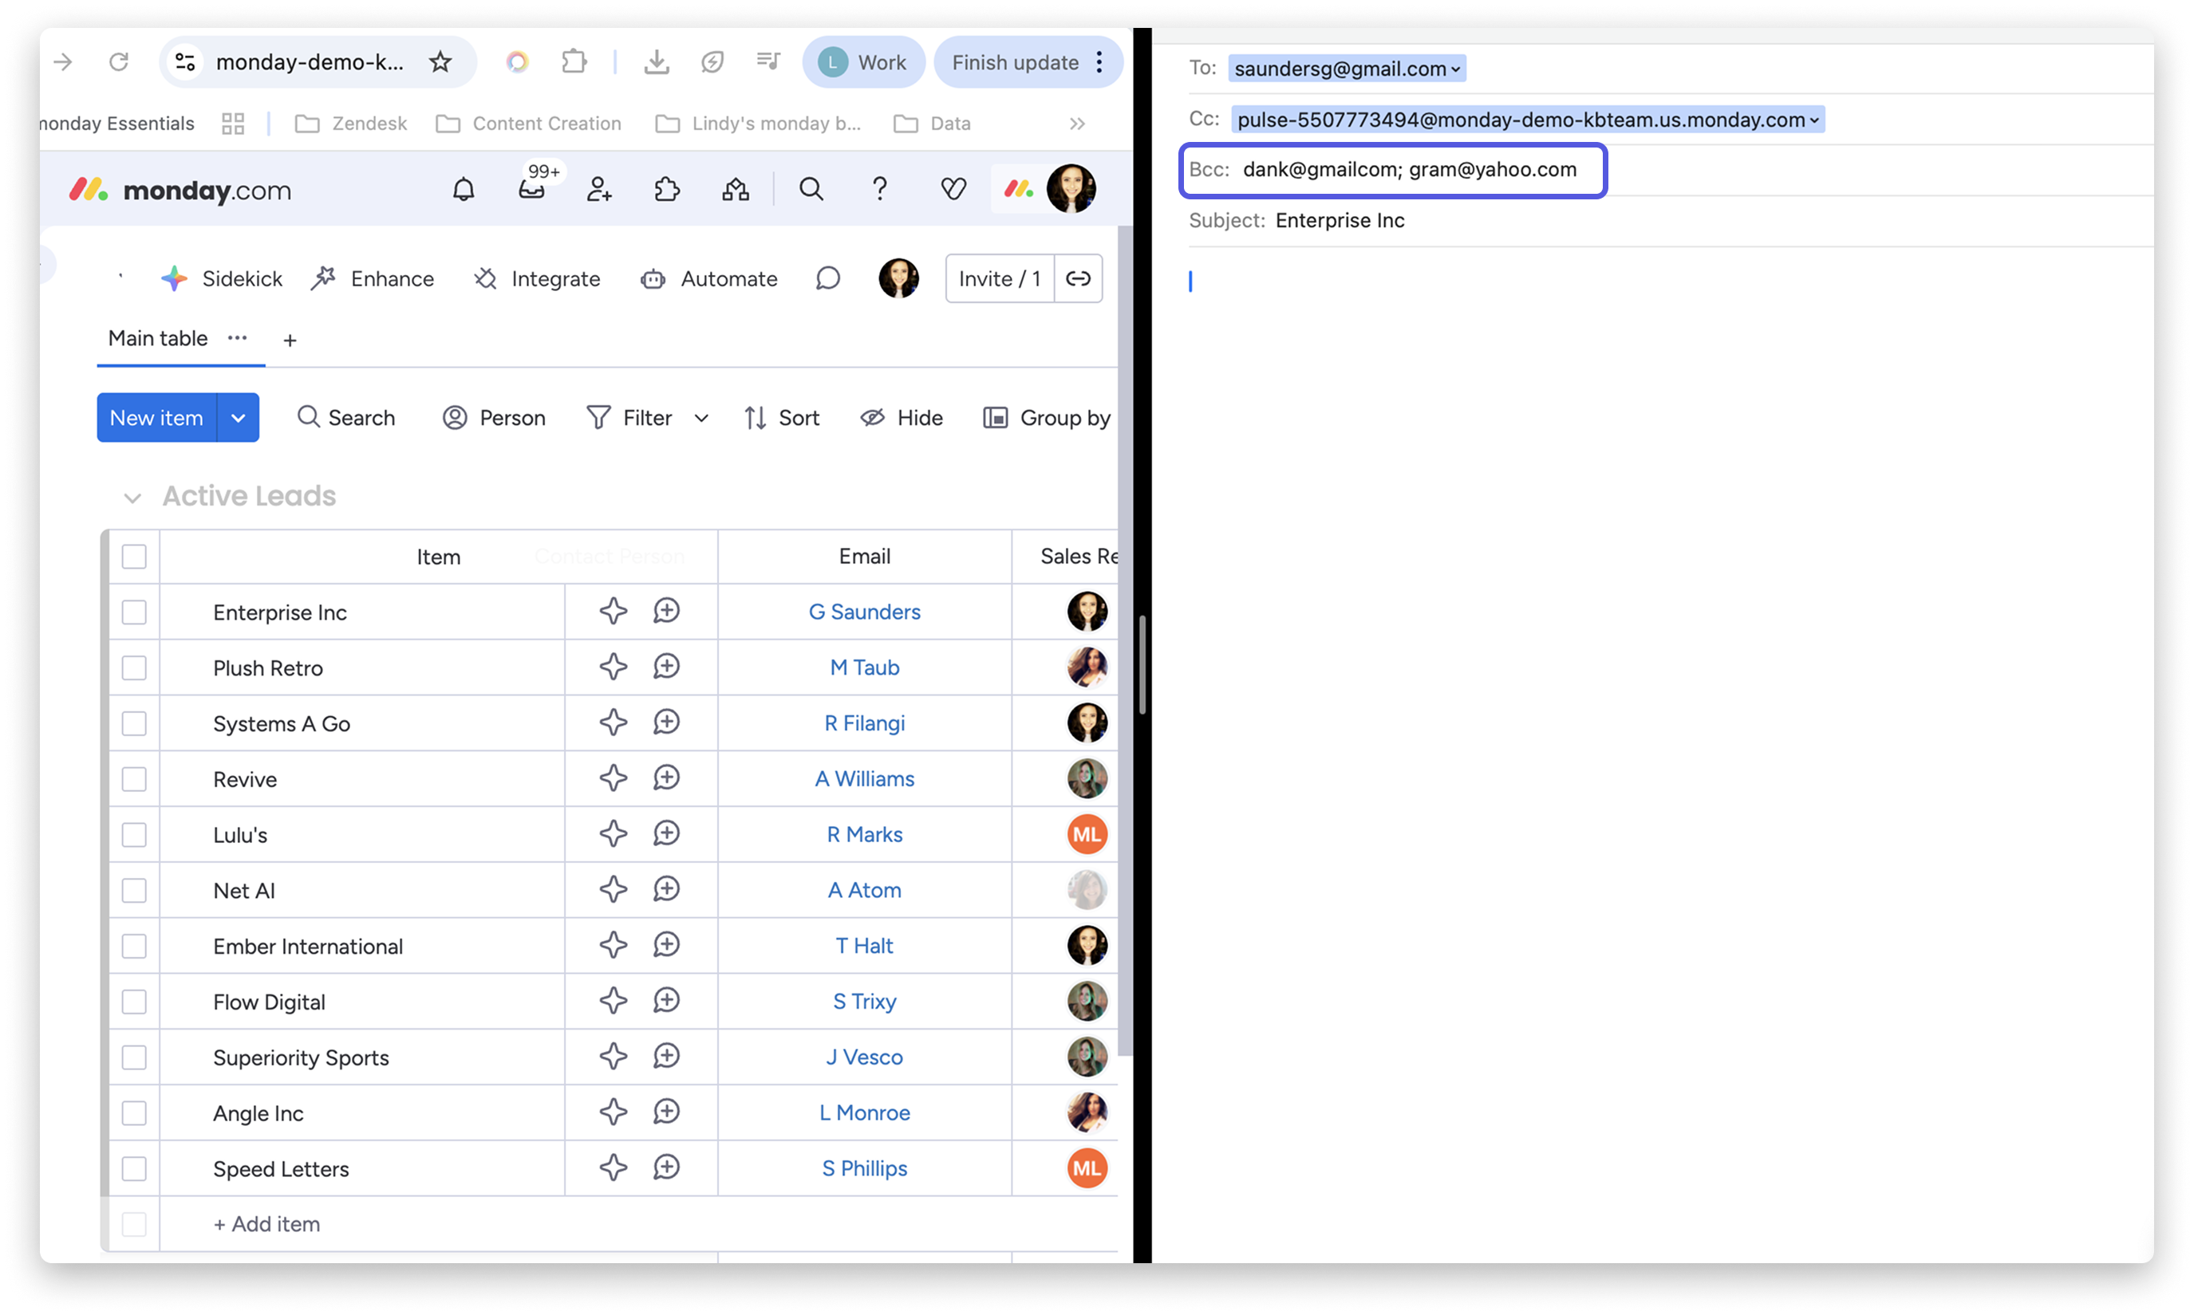Screen dimensions: 2194x1315
Task: Tick the Enterprise Inc row checkbox
Action: 134,612
